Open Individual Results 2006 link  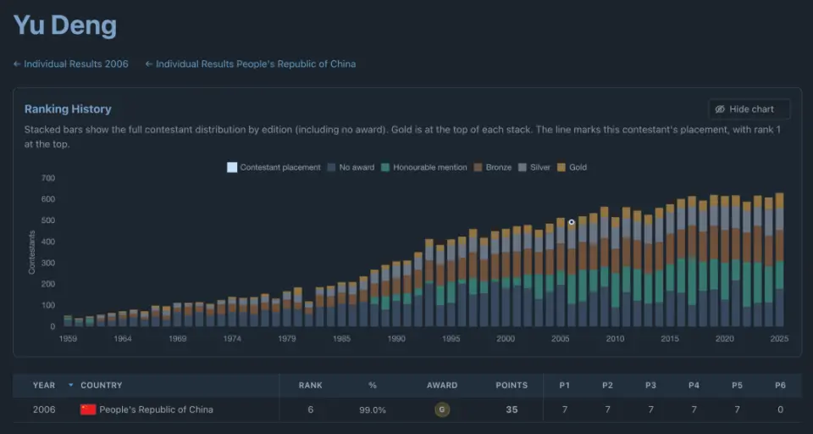point(75,64)
